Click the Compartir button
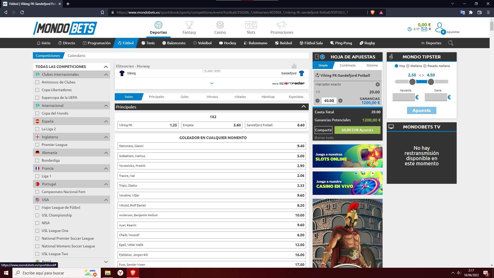494x278 pixels. [323, 130]
